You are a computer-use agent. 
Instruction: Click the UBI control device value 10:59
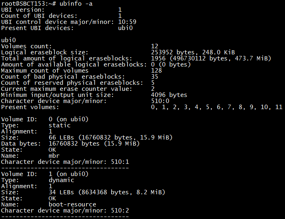(127, 22)
